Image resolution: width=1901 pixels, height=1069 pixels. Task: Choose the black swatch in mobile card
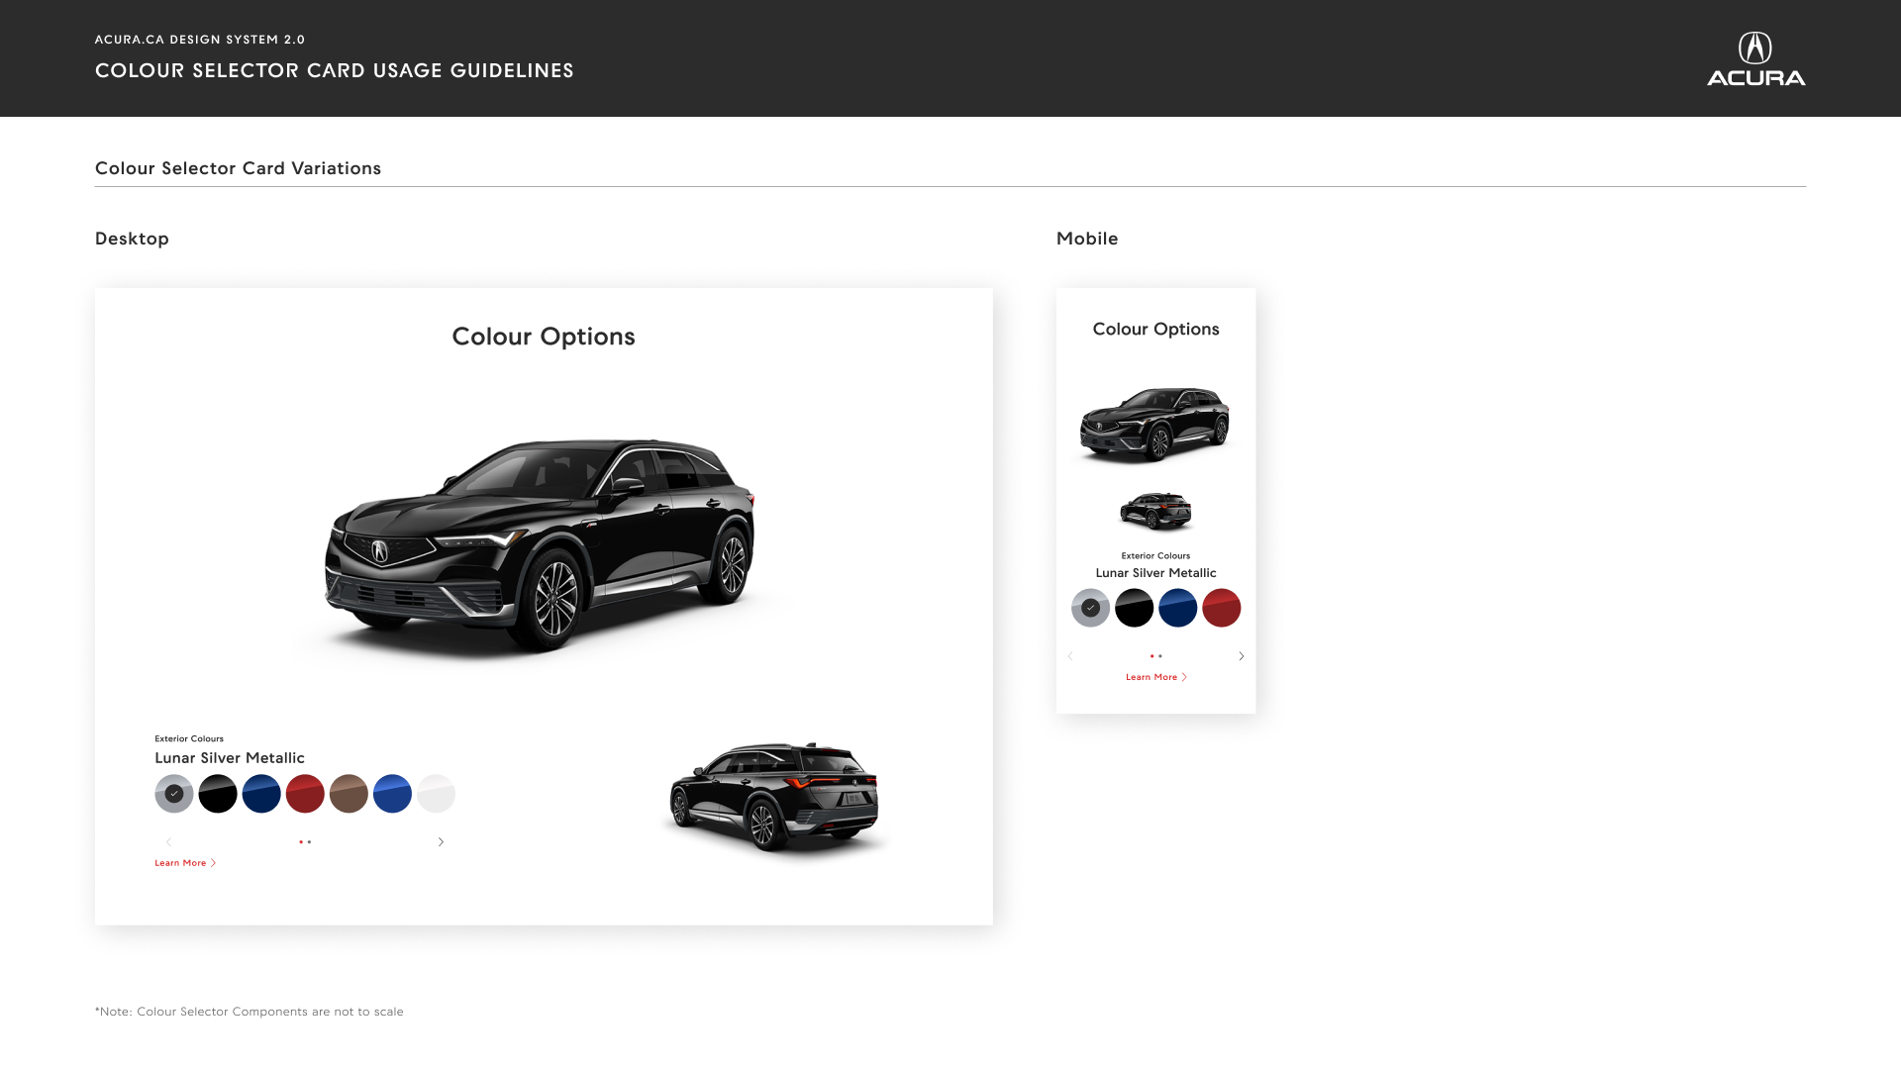pyautogui.click(x=1134, y=608)
